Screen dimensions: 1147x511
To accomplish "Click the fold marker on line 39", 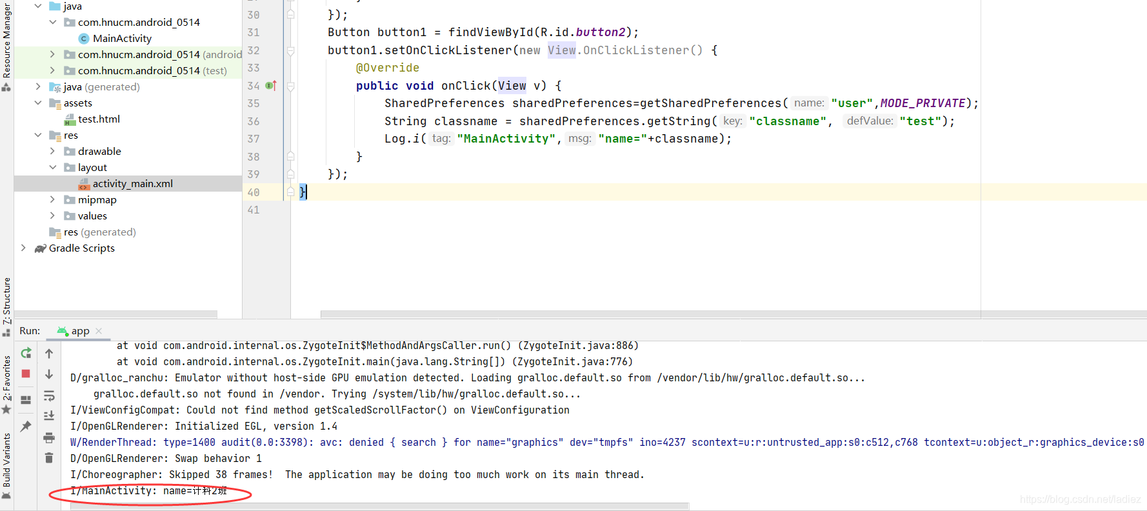I will 291,174.
